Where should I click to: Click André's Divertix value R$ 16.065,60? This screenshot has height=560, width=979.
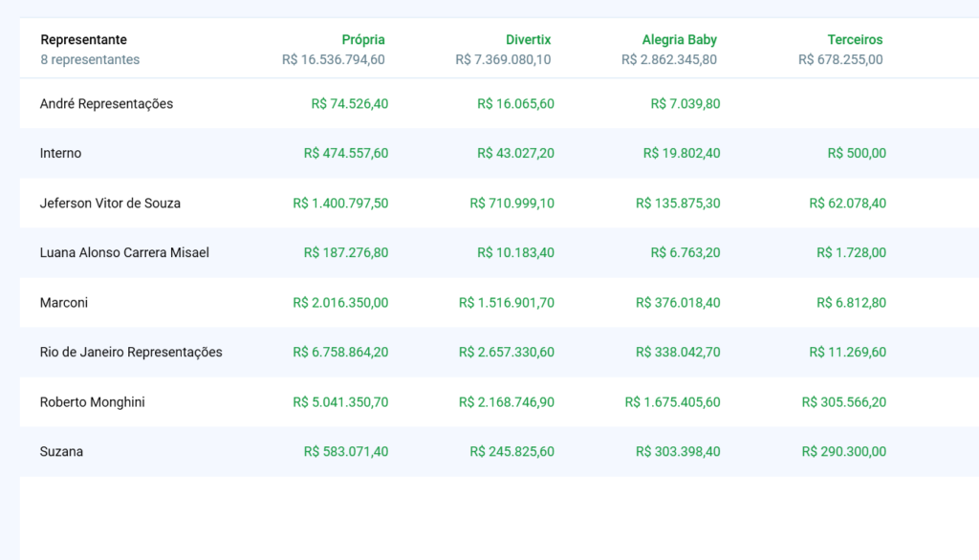515,103
